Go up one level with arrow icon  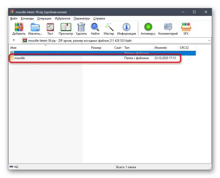point(14,40)
